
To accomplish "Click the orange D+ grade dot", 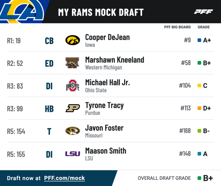I will [x=199, y=108].
